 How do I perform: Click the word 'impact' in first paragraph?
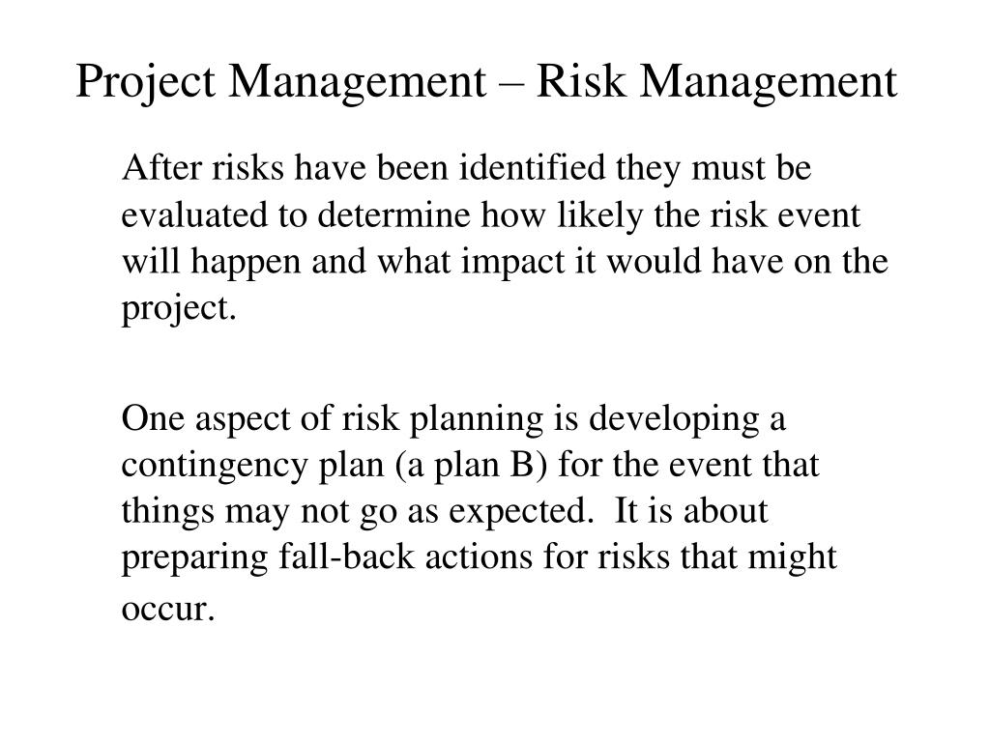coord(512,263)
